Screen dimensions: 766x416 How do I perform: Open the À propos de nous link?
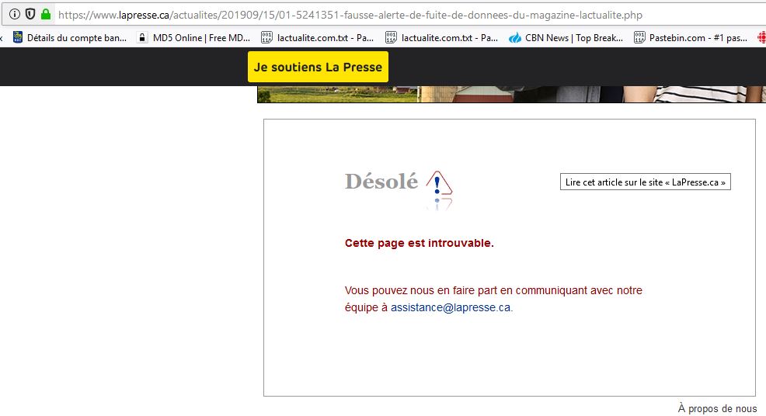coord(717,408)
